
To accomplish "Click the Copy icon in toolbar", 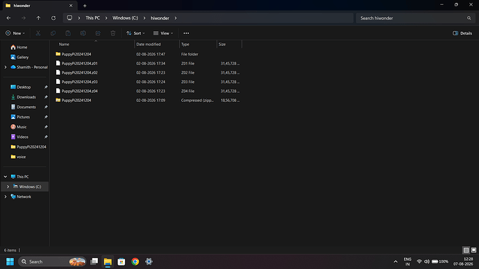I will pyautogui.click(x=53, y=33).
